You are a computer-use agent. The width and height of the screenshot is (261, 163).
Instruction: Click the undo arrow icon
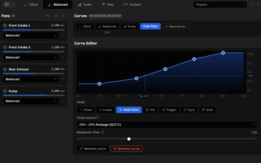(251, 4)
